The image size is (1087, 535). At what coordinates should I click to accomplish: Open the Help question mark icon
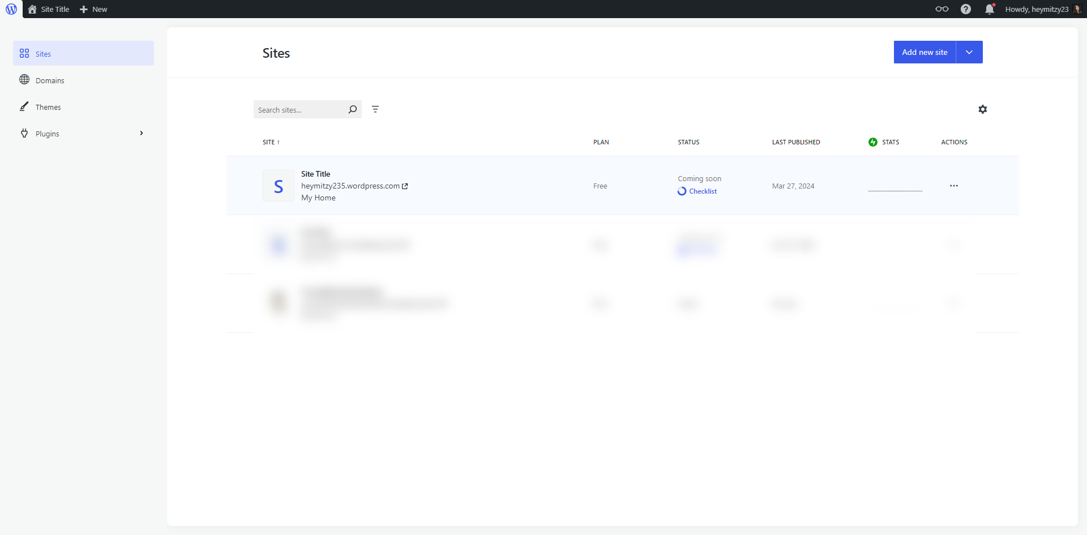tap(966, 9)
